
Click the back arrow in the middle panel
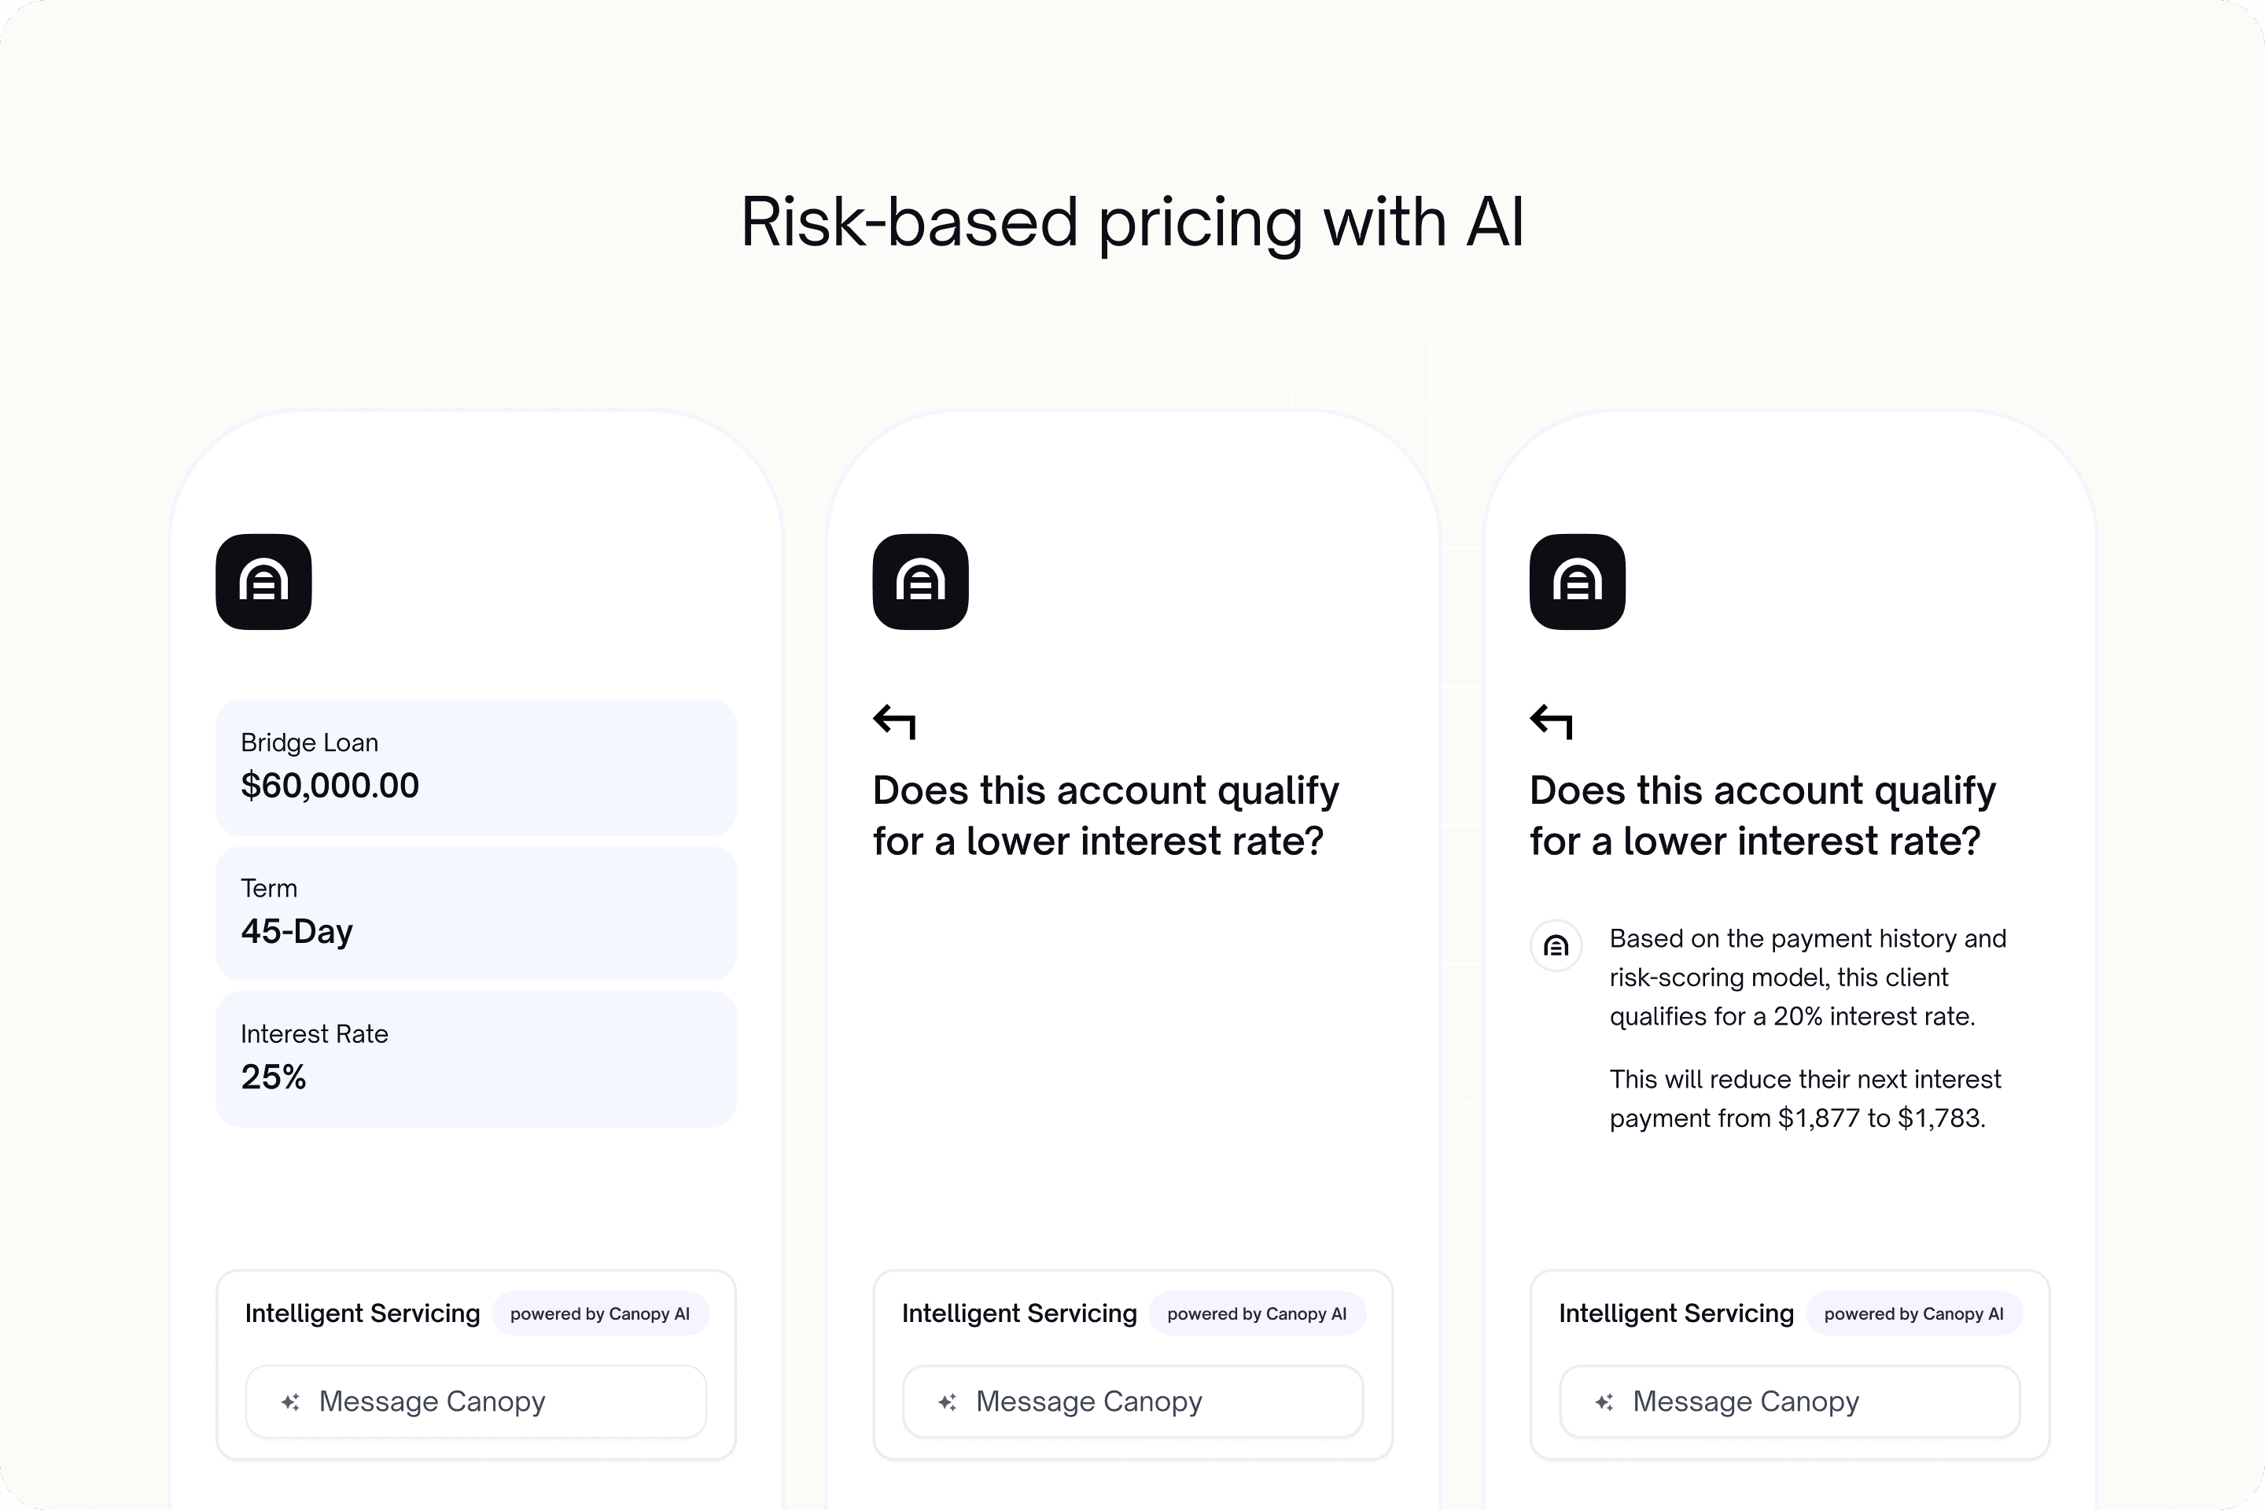point(893,721)
